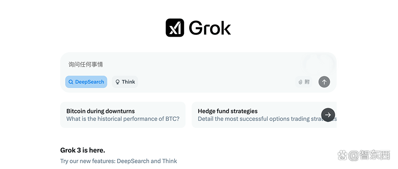Enable the Think mode

[x=125, y=82]
